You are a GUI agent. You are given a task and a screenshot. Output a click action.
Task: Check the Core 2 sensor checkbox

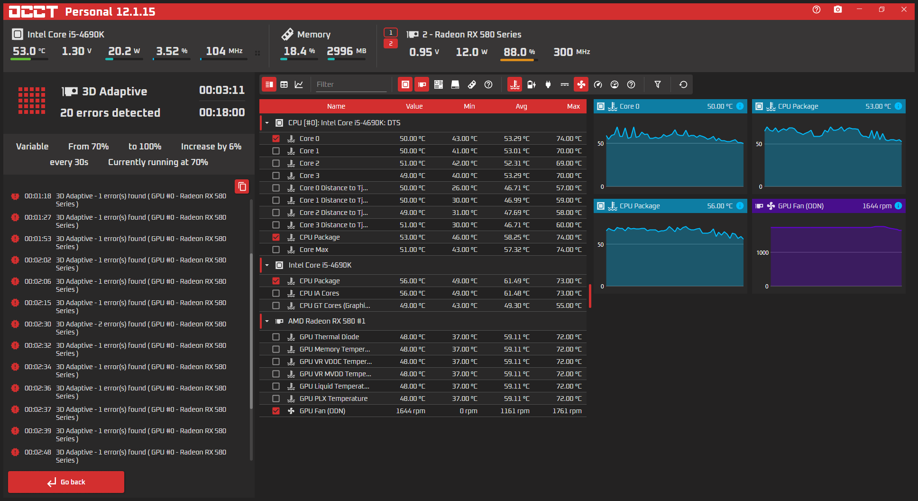click(276, 163)
